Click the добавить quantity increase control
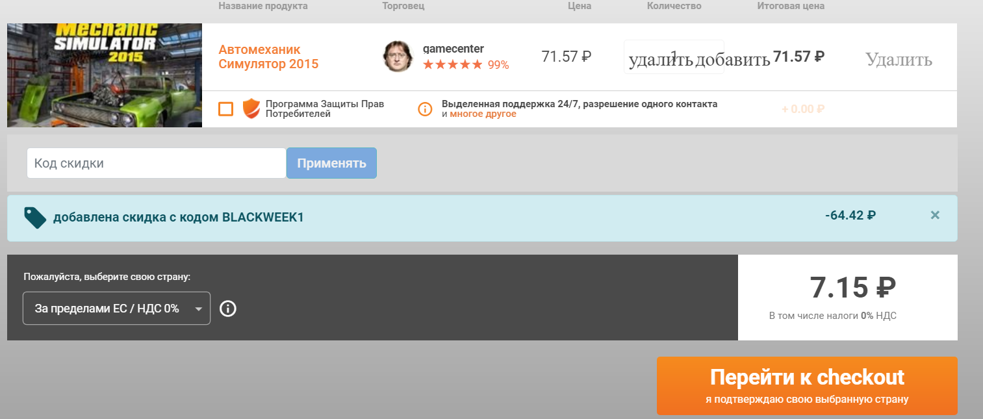The height and width of the screenshot is (419, 983). pyautogui.click(x=732, y=60)
